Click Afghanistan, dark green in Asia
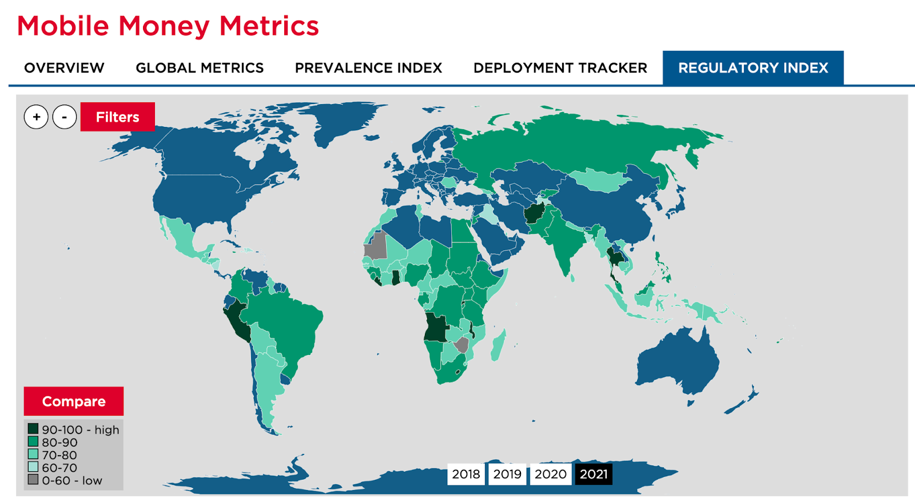 (535, 213)
